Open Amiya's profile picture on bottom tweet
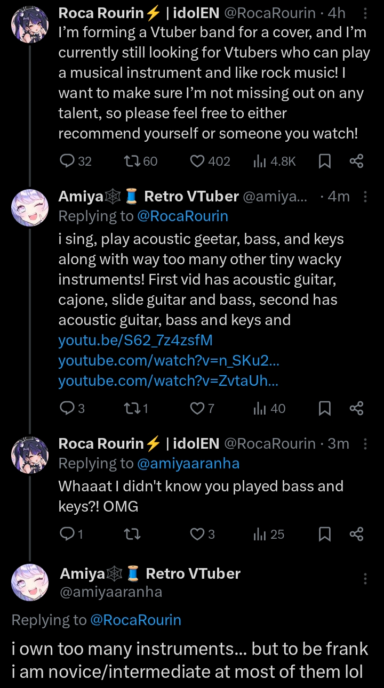 (x=30, y=582)
